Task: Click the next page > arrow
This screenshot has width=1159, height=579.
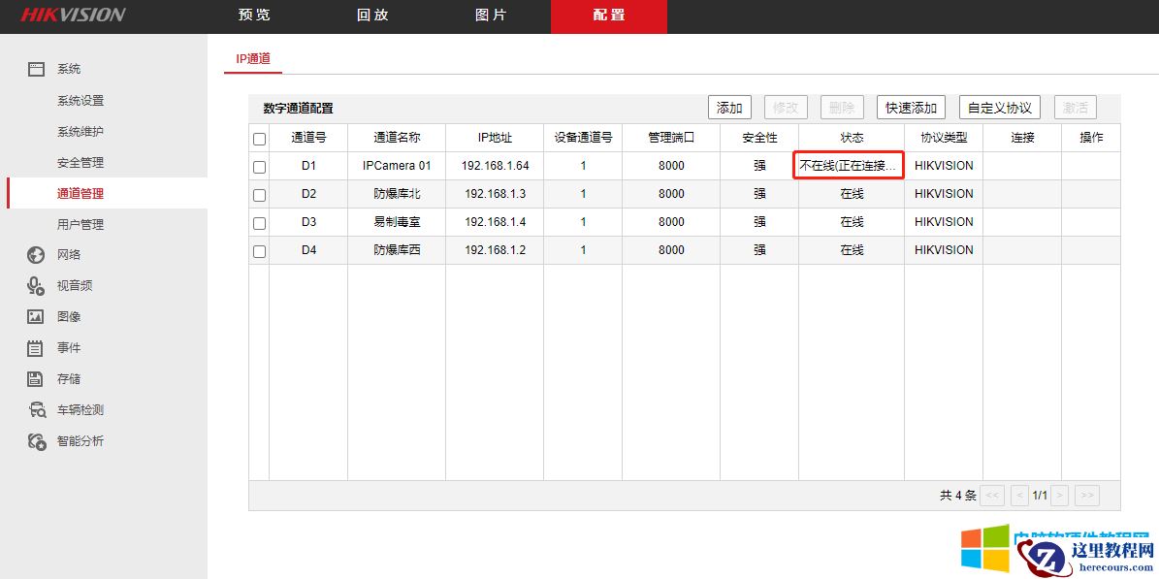Action: click(1059, 496)
